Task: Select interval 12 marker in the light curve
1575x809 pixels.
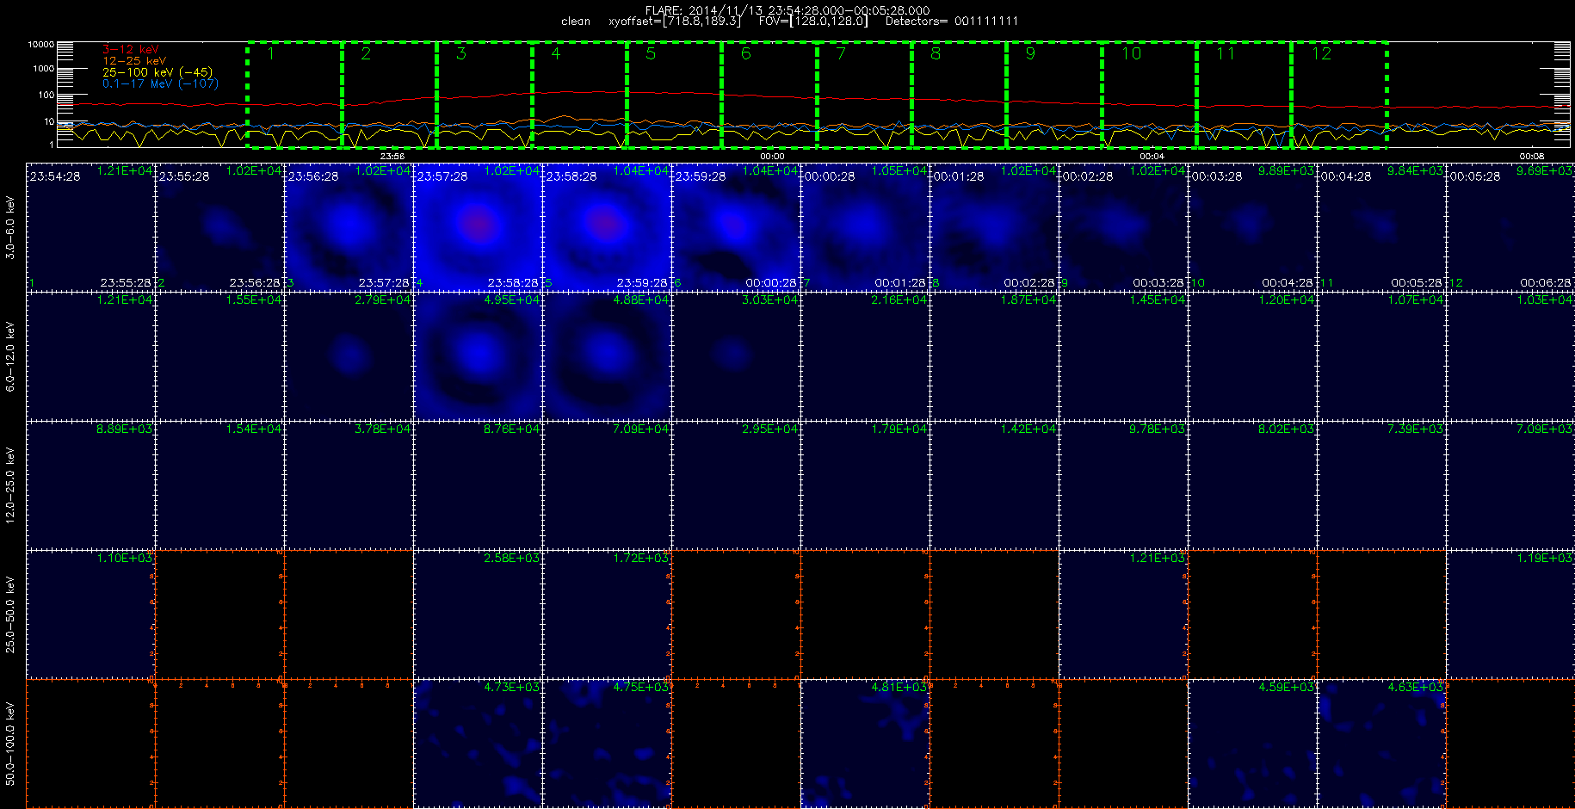Action: click(1321, 53)
